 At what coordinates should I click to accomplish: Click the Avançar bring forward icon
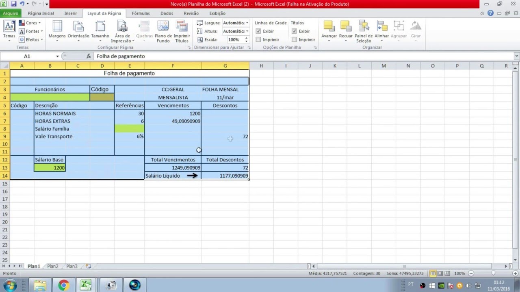(x=329, y=26)
